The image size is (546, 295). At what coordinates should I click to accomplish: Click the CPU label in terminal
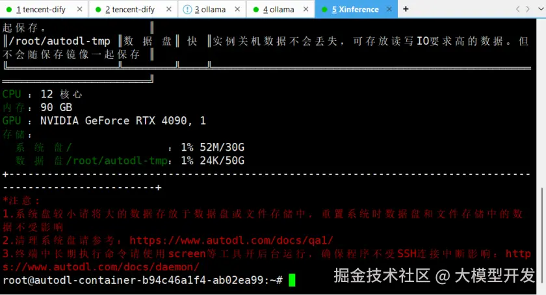12,94
